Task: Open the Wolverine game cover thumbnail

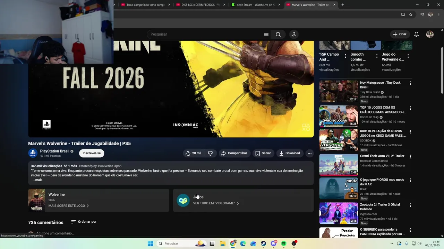Action: tap(36, 200)
